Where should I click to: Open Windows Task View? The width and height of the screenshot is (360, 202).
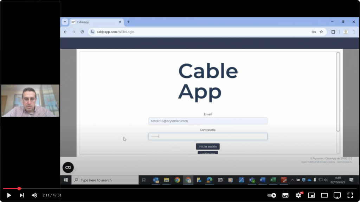click(x=144, y=180)
